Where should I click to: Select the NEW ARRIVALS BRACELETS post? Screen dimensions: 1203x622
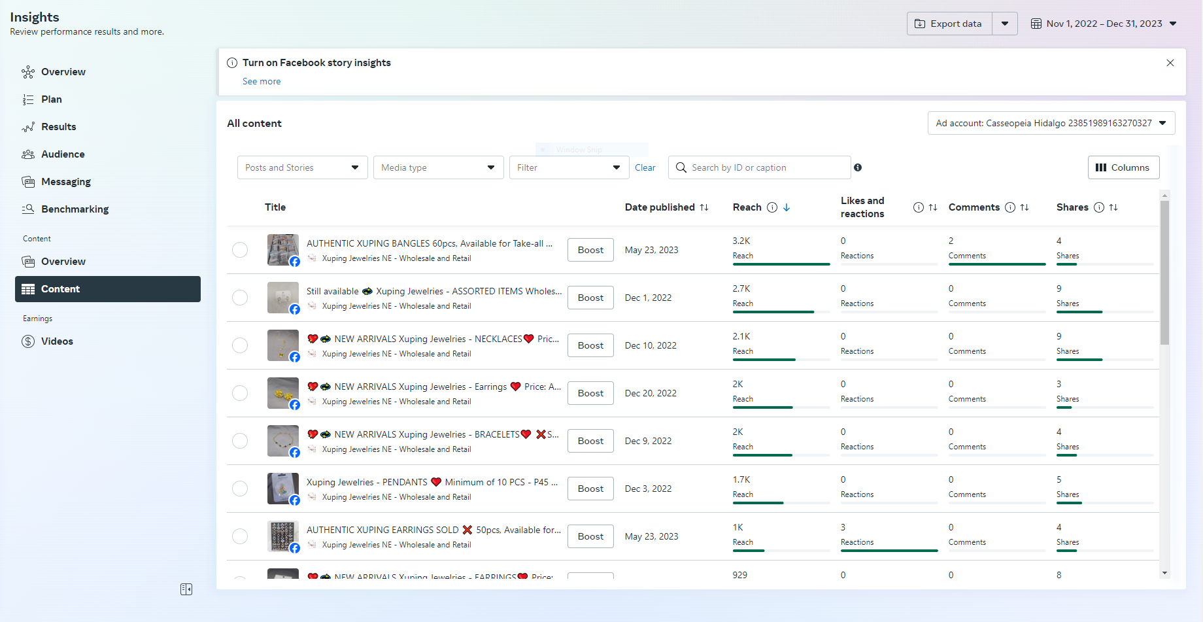tap(240, 441)
